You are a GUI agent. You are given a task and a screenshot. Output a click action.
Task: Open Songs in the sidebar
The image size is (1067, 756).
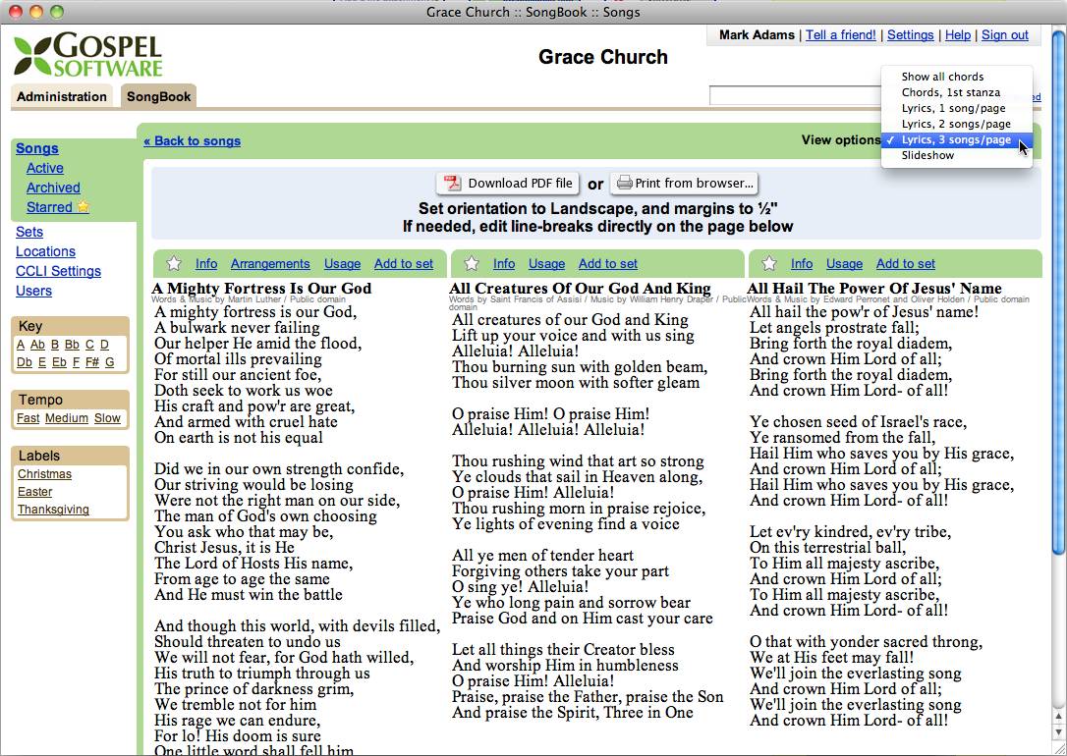pyautogui.click(x=37, y=148)
